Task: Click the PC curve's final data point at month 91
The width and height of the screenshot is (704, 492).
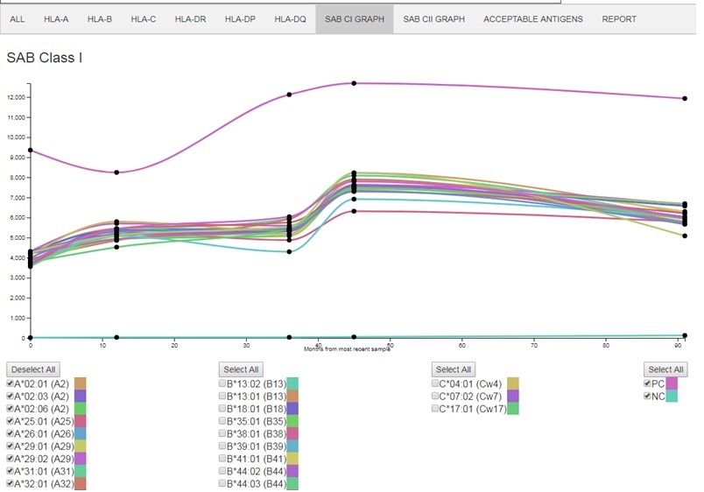Action: click(x=685, y=98)
